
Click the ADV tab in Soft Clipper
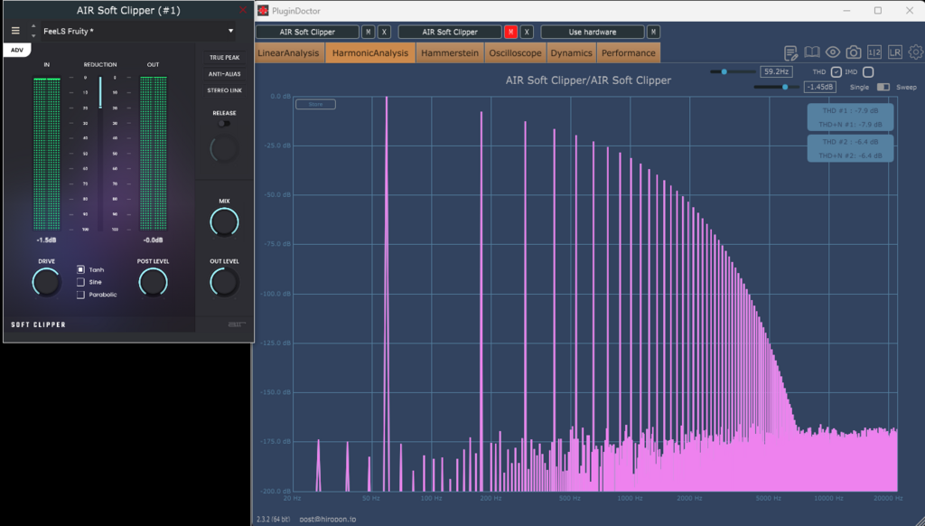click(17, 51)
